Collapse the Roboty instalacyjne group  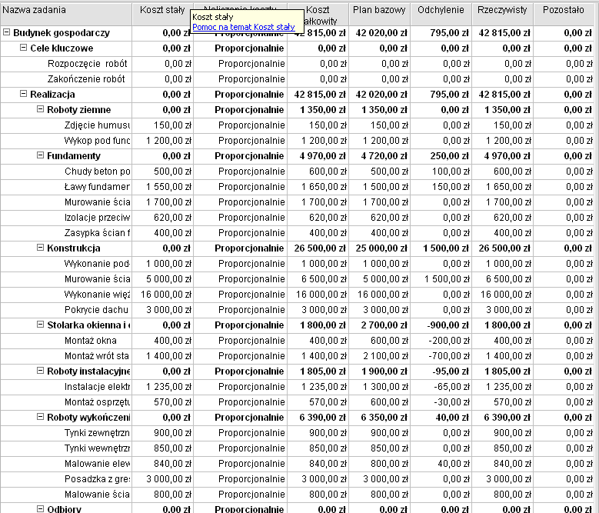click(40, 371)
